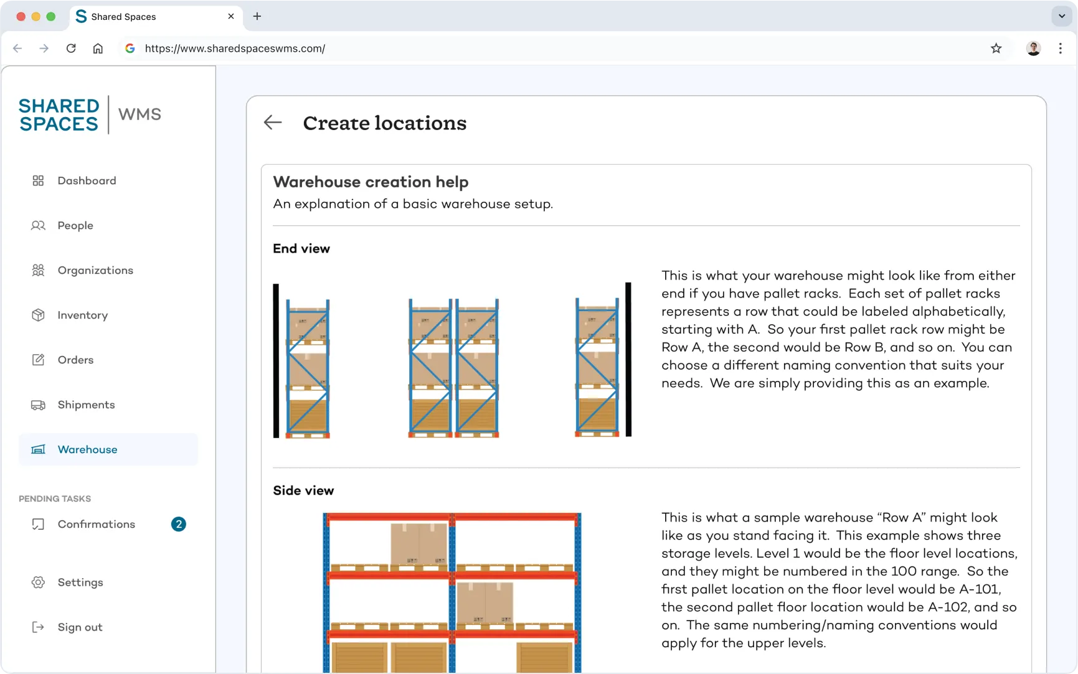Open the Inventory menu item
This screenshot has height=674, width=1078.
(108, 315)
